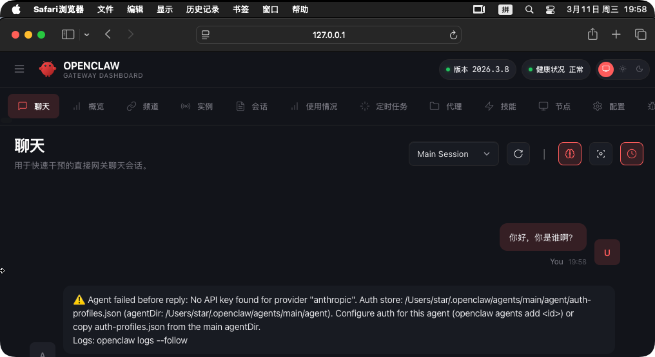Open the 窗口 menu
This screenshot has height=357, width=655.
pos(270,9)
